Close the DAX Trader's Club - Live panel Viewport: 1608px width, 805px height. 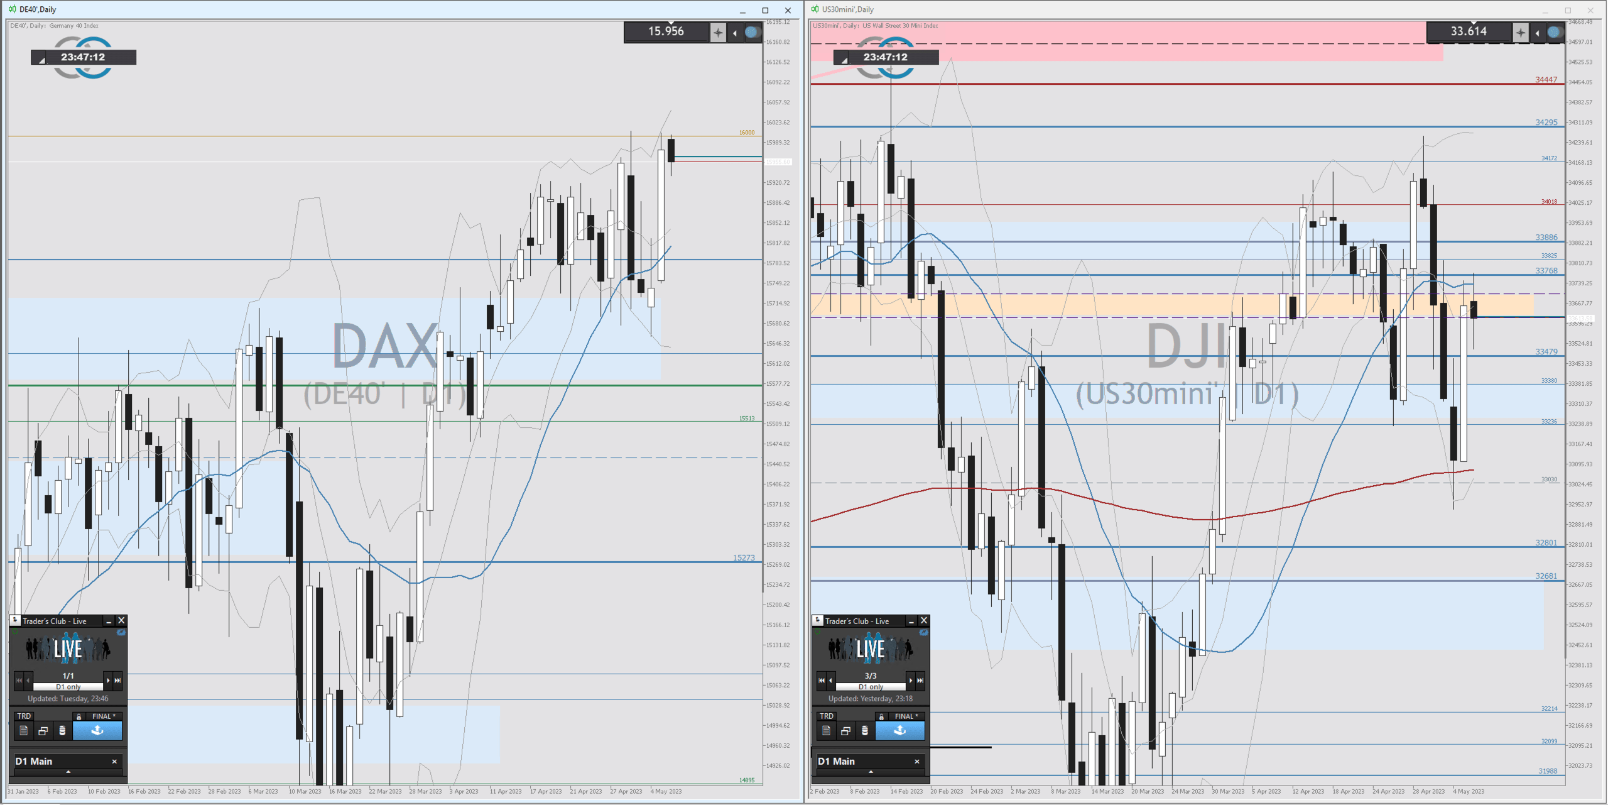[x=121, y=621]
